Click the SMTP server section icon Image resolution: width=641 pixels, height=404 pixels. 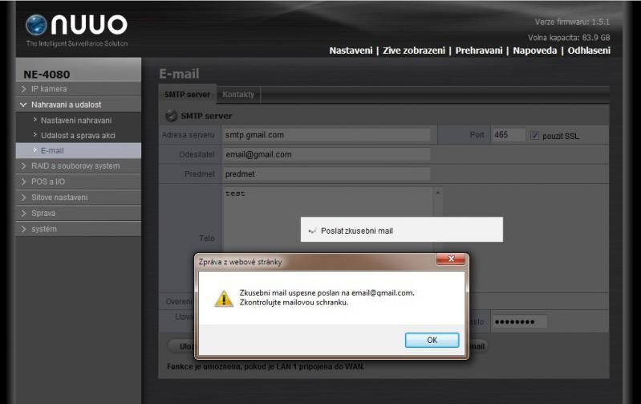tap(171, 116)
